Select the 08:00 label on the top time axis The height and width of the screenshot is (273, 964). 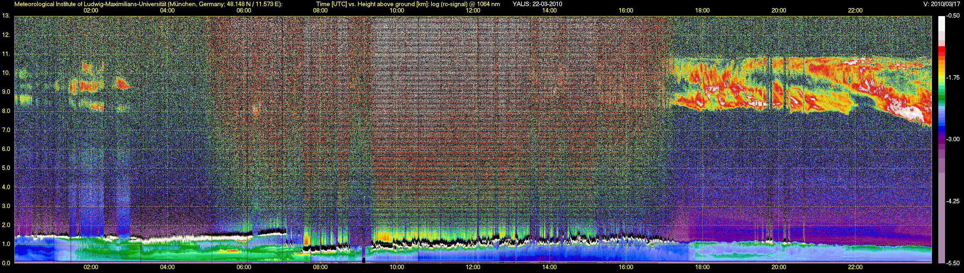tap(320, 11)
